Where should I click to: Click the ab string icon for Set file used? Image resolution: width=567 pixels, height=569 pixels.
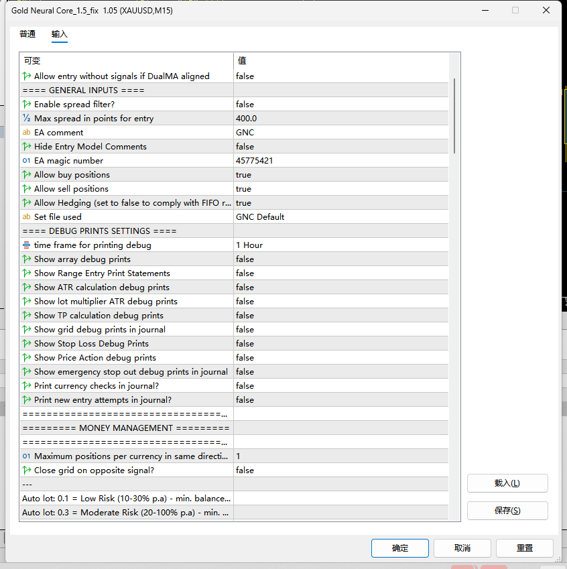[x=27, y=217]
